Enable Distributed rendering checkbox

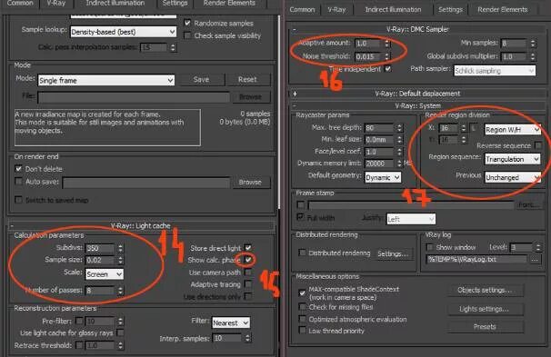(x=302, y=253)
